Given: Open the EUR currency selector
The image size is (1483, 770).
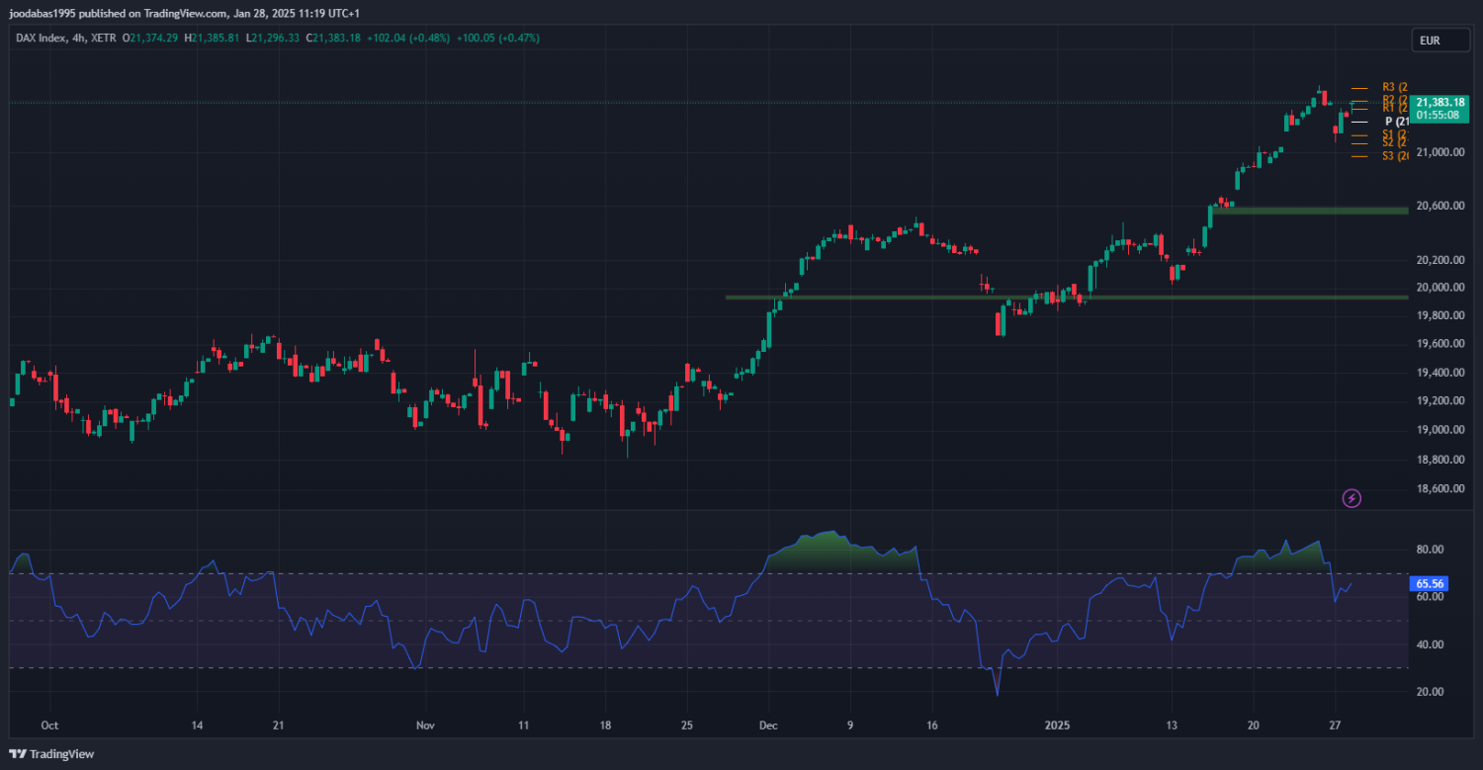Looking at the screenshot, I should (x=1430, y=41).
